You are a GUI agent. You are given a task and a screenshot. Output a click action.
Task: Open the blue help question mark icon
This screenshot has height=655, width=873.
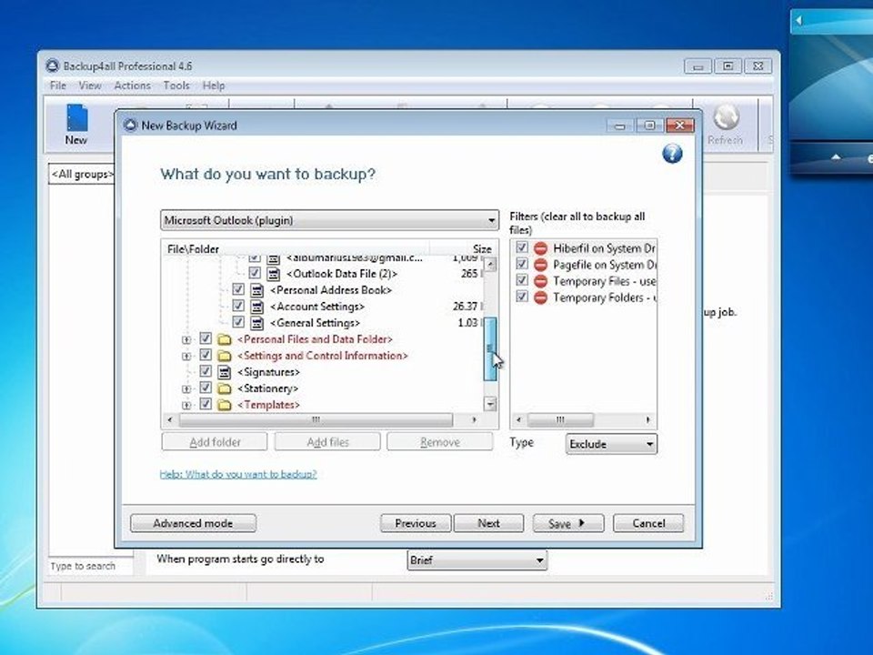tap(673, 154)
